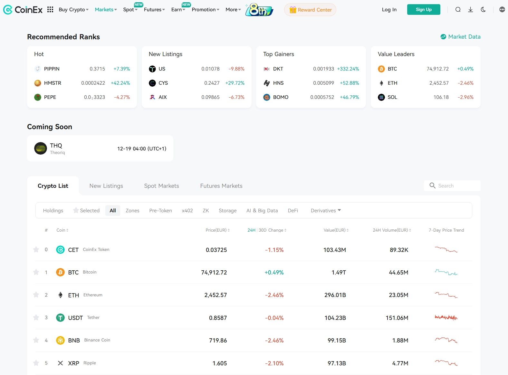Open the 8th anniversary promotion badge
This screenshot has width=508, height=375.
coord(259,10)
